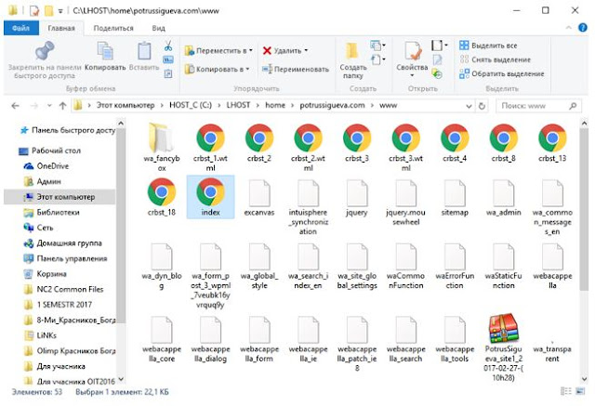The height and width of the screenshot is (406, 595).
Task: Select the crbst_13 Chrome file
Action: tap(552, 143)
